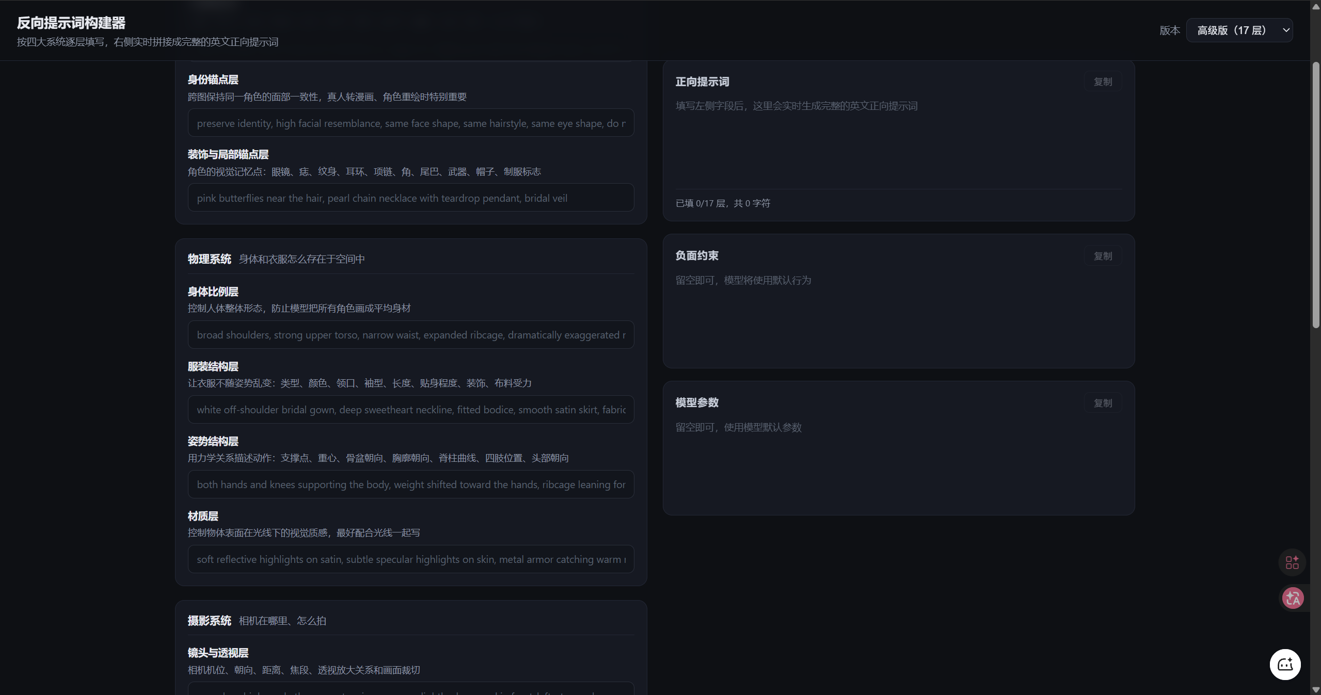This screenshot has height=695, width=1321.
Task: Click the 镜头与透视层 label
Action: [x=218, y=653]
